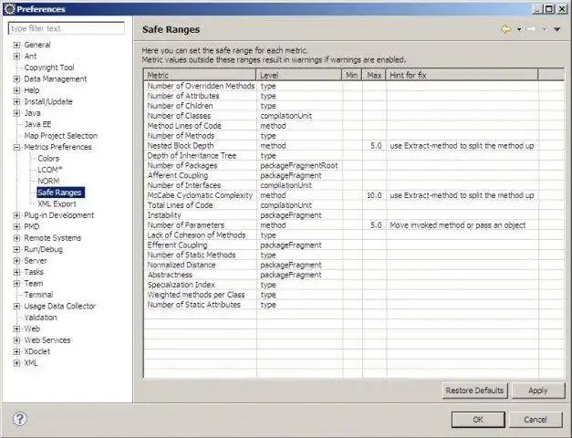Open Map Project Selection page
Screen dimensions: 572x438
[x=60, y=136]
